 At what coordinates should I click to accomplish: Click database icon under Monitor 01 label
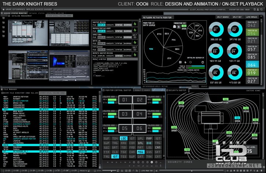174,27
